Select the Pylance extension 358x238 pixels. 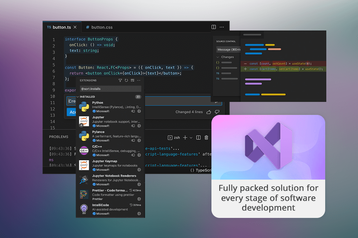[110, 136]
